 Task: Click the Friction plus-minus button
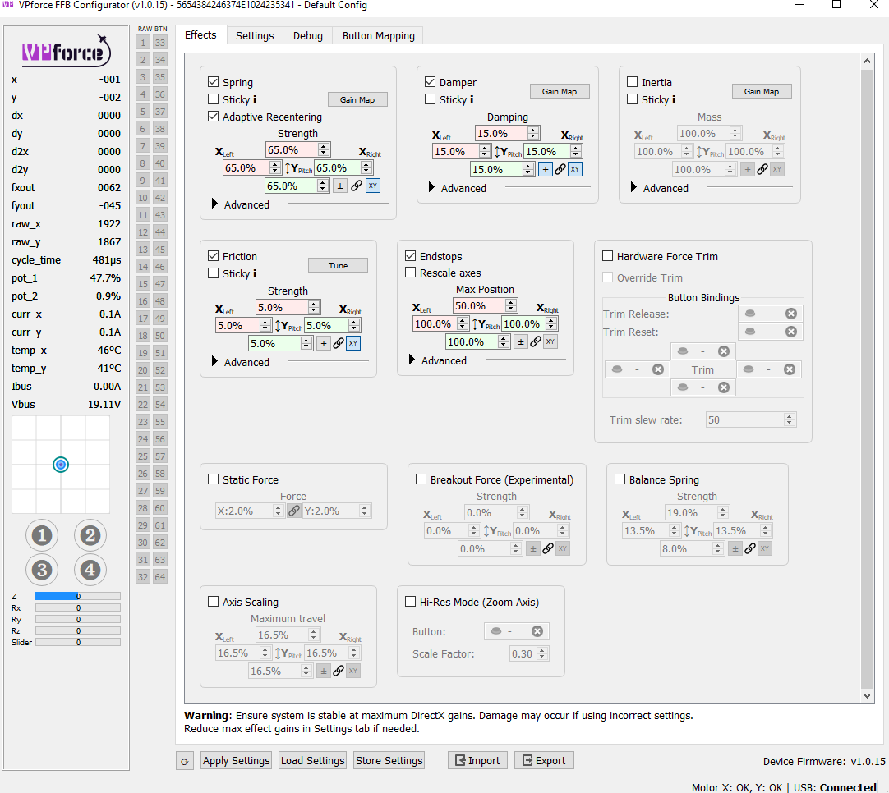pos(324,343)
